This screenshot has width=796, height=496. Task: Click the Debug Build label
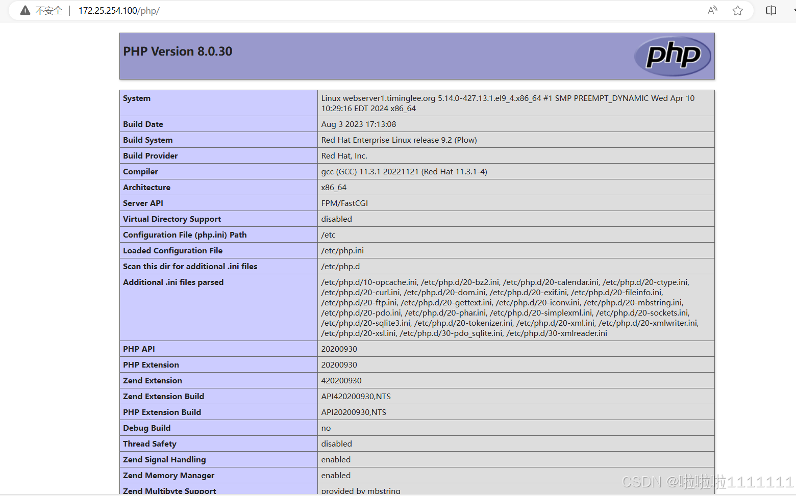pyautogui.click(x=146, y=428)
